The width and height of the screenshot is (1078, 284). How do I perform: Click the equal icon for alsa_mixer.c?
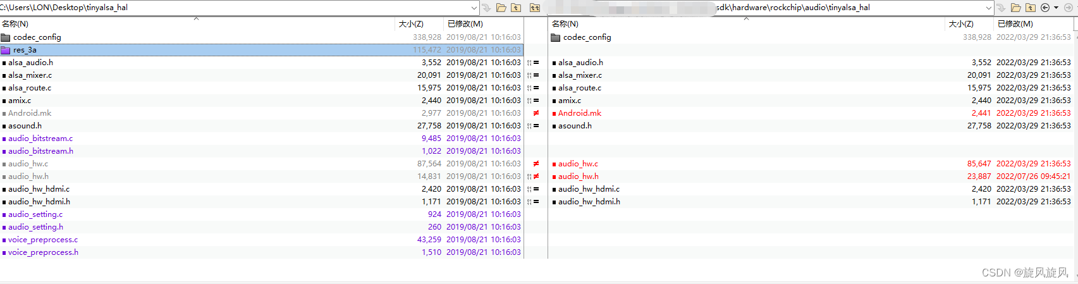click(536, 75)
